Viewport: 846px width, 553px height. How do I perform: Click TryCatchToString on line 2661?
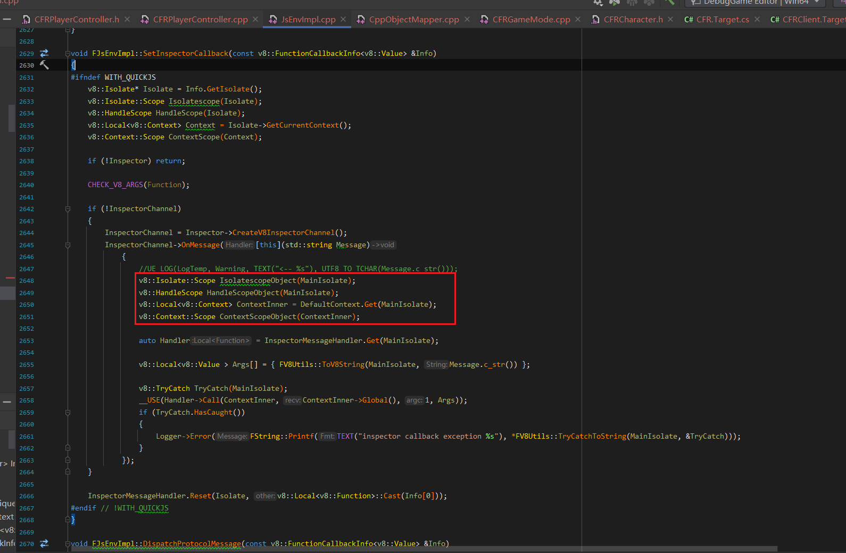tap(592, 436)
